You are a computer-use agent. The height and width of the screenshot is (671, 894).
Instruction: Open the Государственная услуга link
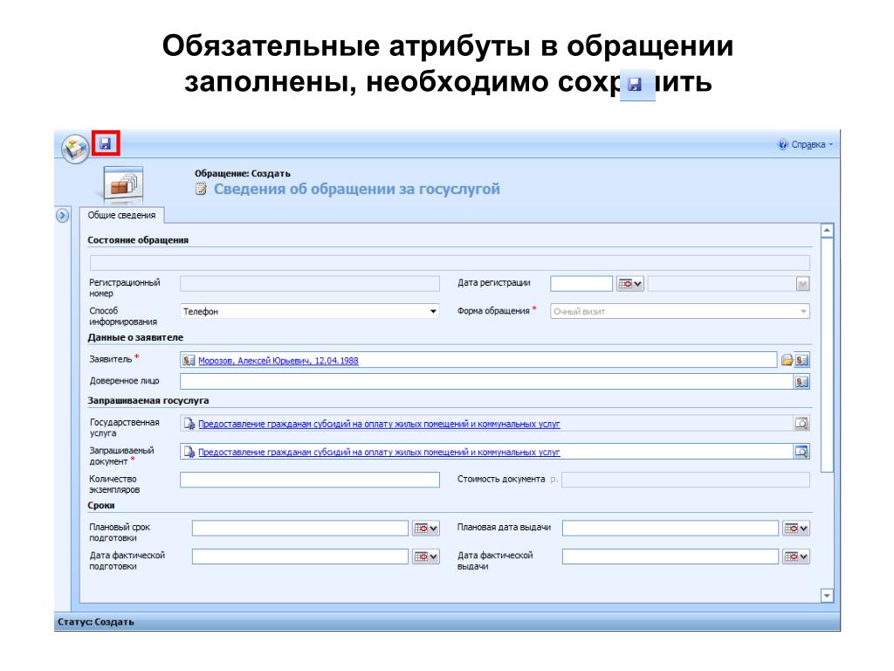379,424
